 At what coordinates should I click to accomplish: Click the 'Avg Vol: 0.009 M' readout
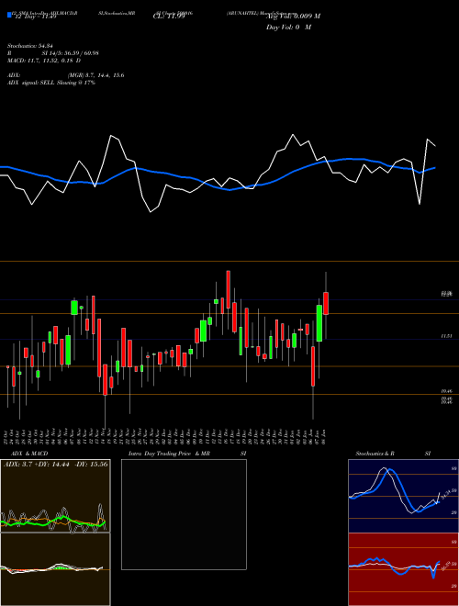tap(293, 17)
